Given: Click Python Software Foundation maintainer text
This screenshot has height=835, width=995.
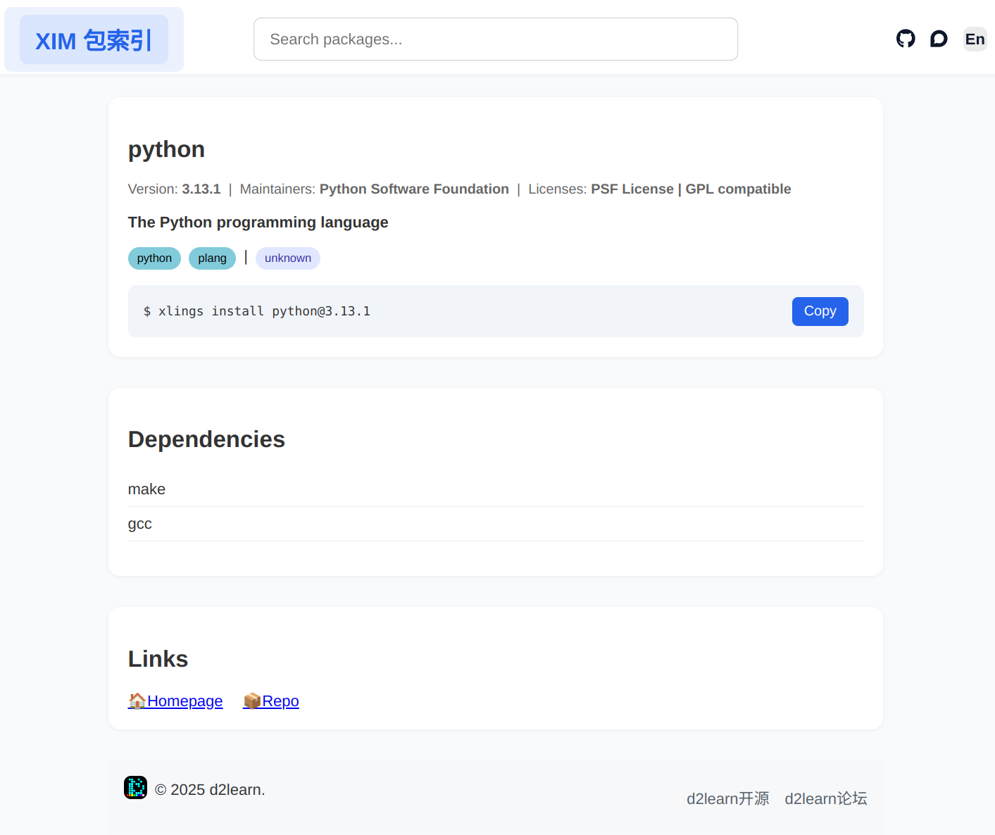Looking at the screenshot, I should (x=414, y=189).
